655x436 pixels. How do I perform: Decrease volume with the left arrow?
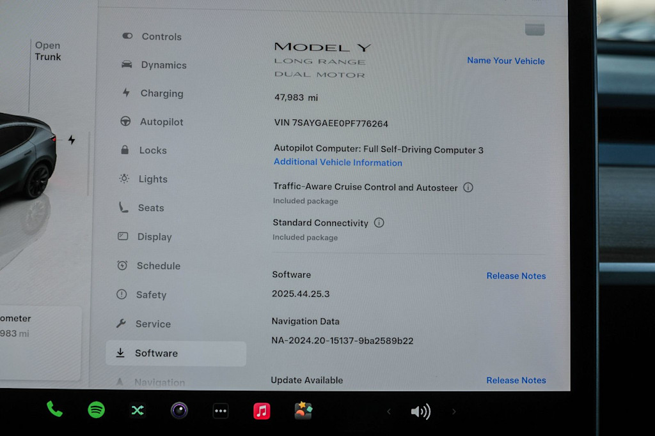tap(389, 412)
